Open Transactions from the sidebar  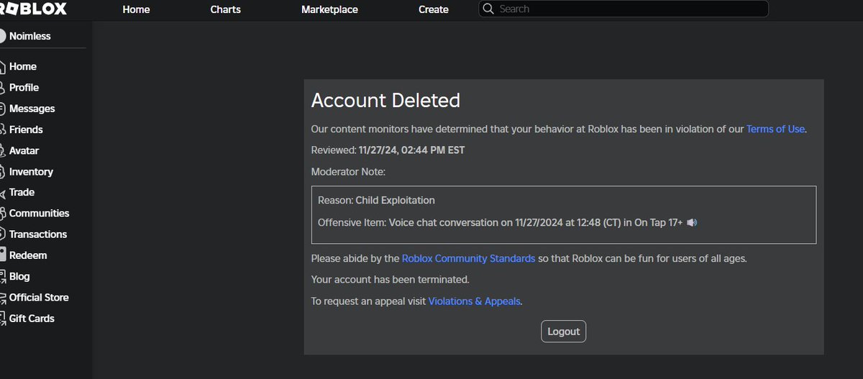pyautogui.click(x=38, y=234)
